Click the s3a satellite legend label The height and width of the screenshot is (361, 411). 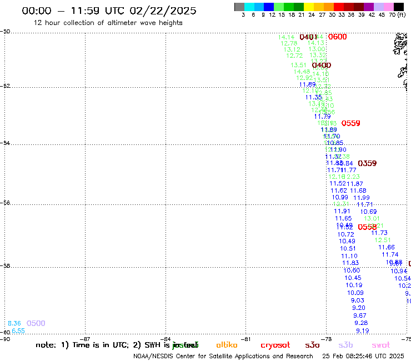click(x=312, y=345)
